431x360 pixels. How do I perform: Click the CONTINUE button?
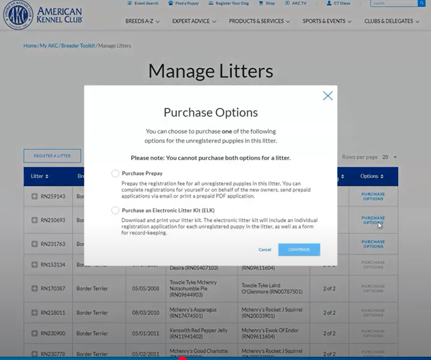pos(299,249)
